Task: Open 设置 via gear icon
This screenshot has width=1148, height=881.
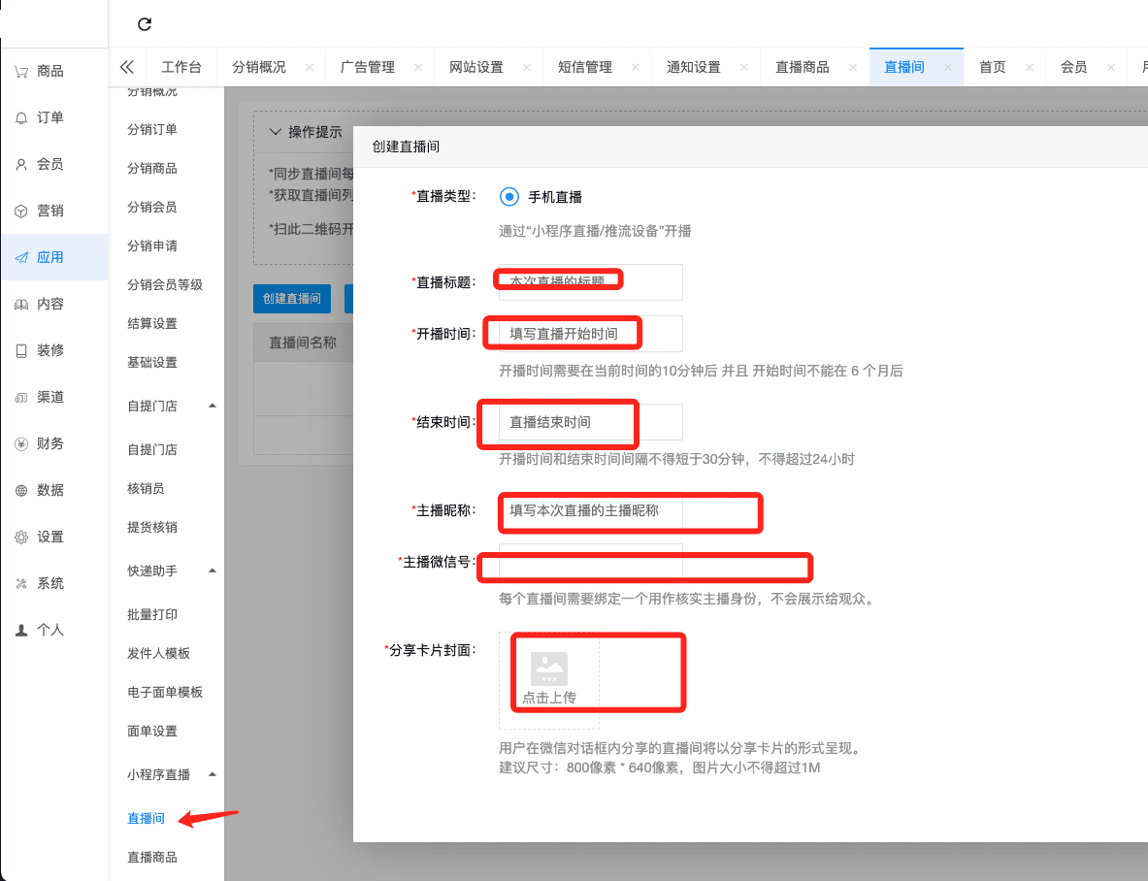Action: [x=21, y=537]
